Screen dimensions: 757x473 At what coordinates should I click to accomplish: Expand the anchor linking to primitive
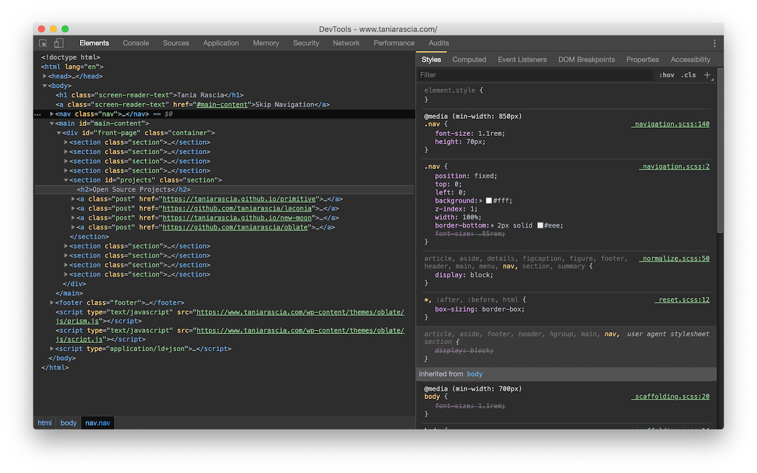(73, 199)
